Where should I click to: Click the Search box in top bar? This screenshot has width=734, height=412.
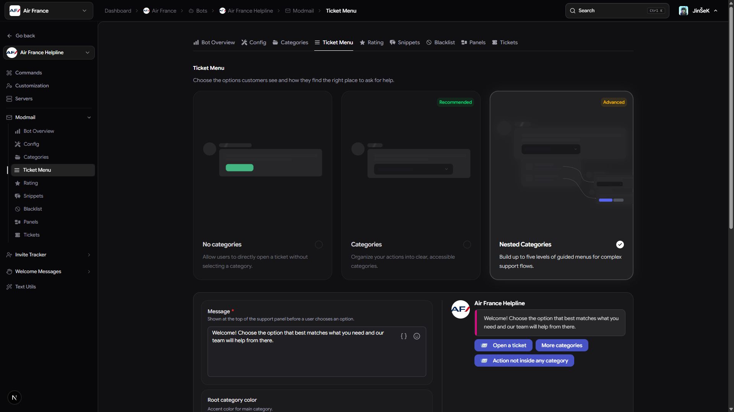pyautogui.click(x=617, y=11)
